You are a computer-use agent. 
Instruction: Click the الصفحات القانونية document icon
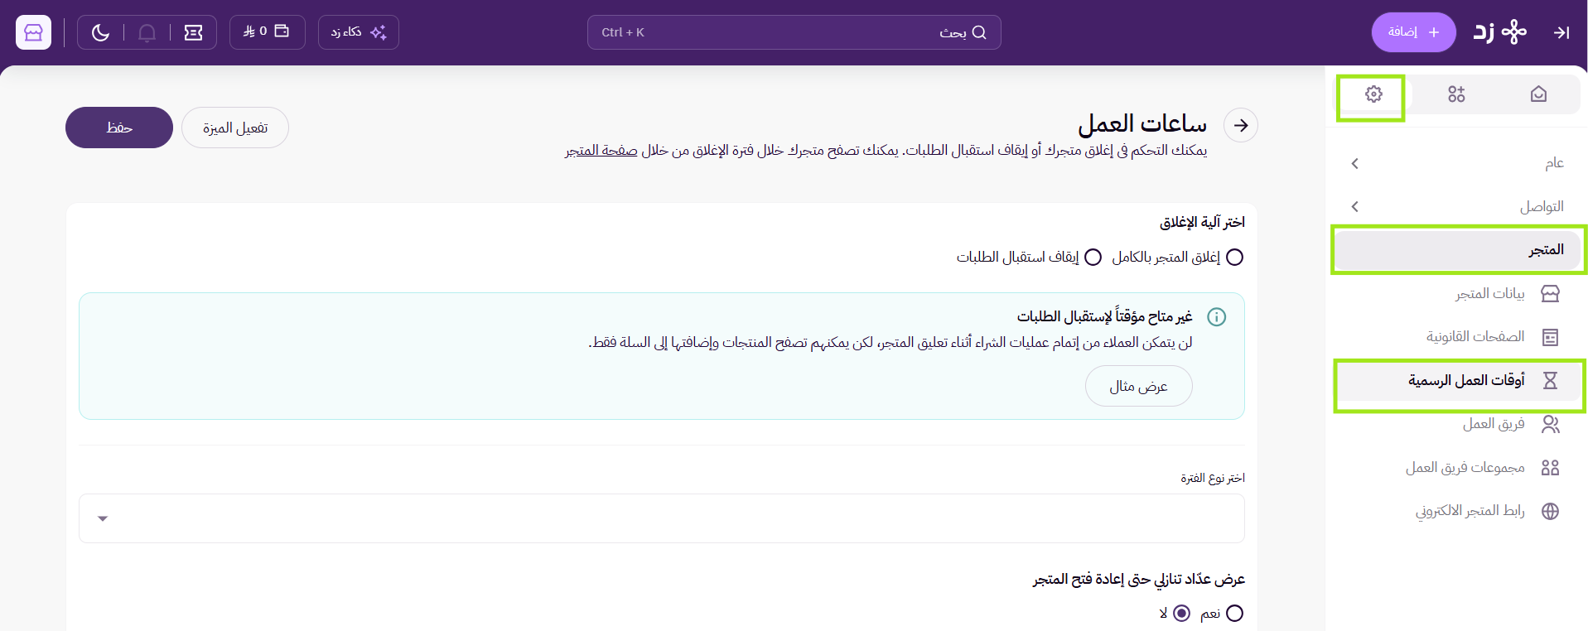(x=1551, y=337)
